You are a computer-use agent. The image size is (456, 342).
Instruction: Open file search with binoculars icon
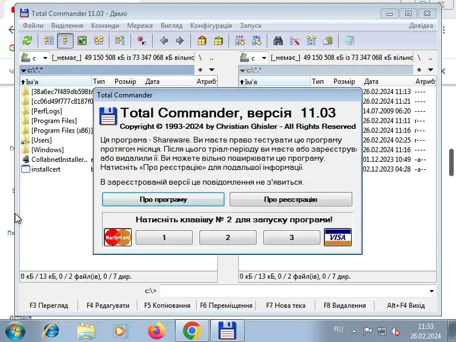point(278,40)
